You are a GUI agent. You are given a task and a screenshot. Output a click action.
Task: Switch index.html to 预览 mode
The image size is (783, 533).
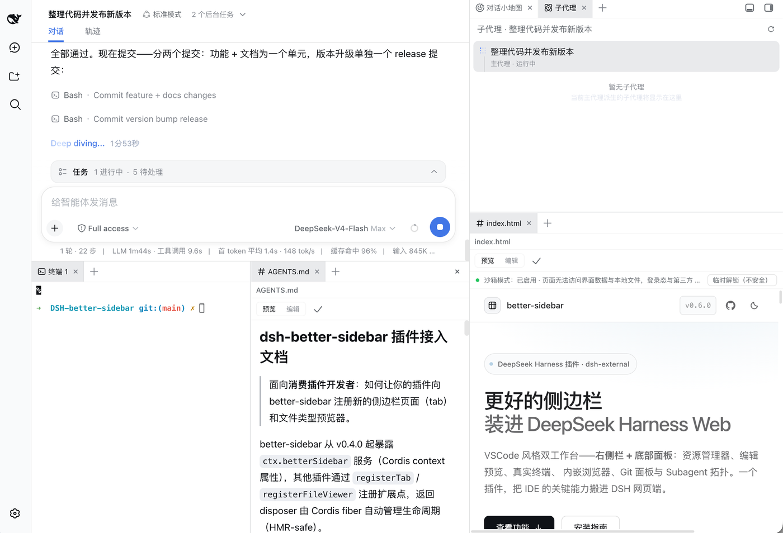coord(488,260)
